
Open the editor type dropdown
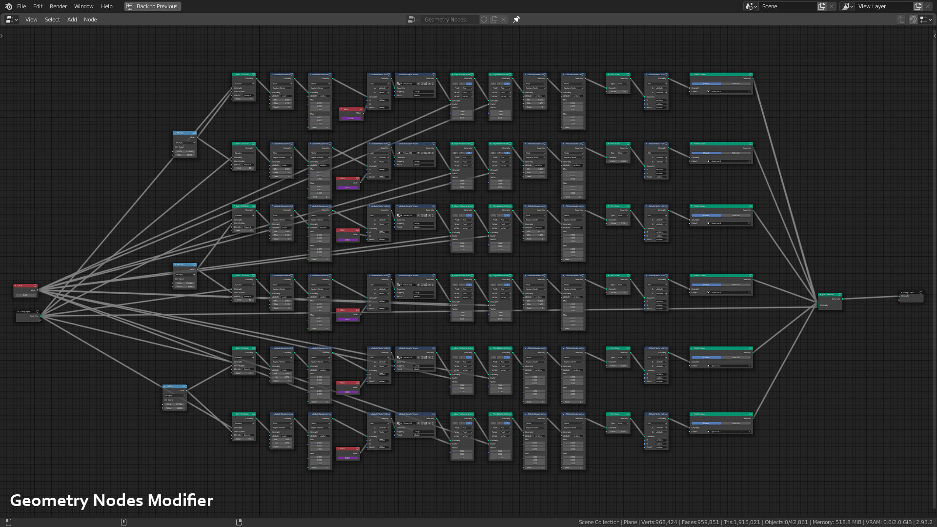pyautogui.click(x=12, y=20)
